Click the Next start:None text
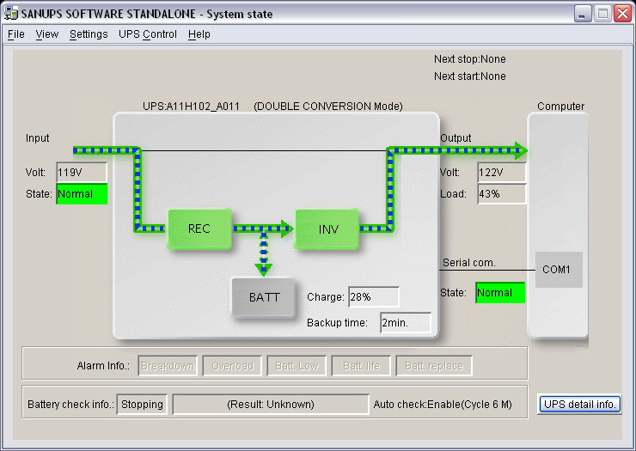This screenshot has width=636, height=451. (470, 76)
